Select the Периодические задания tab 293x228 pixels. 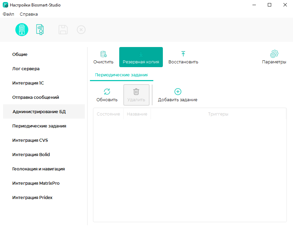[x=122, y=75]
